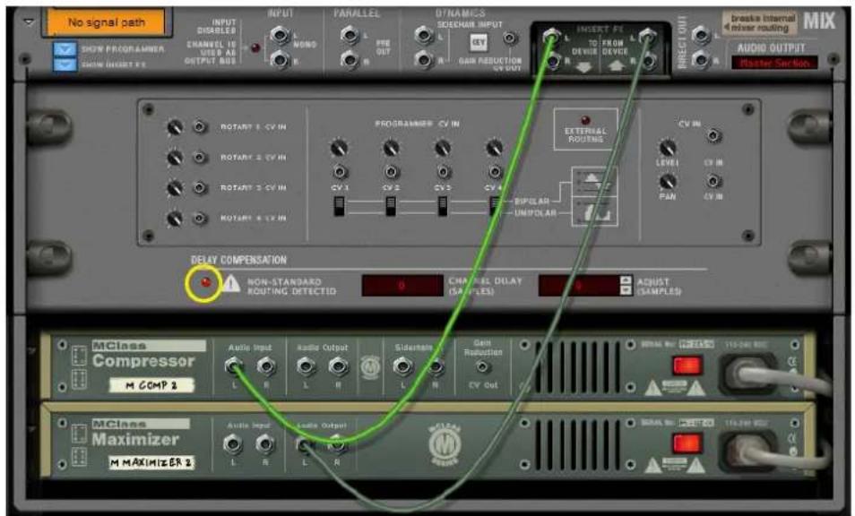Click the Rotary 1 CV In jack

click(200, 126)
